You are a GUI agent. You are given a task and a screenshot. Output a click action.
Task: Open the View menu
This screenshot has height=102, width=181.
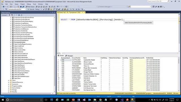[x=11, y=4]
